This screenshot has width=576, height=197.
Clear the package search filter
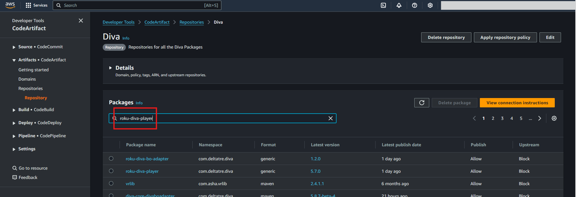coord(331,118)
